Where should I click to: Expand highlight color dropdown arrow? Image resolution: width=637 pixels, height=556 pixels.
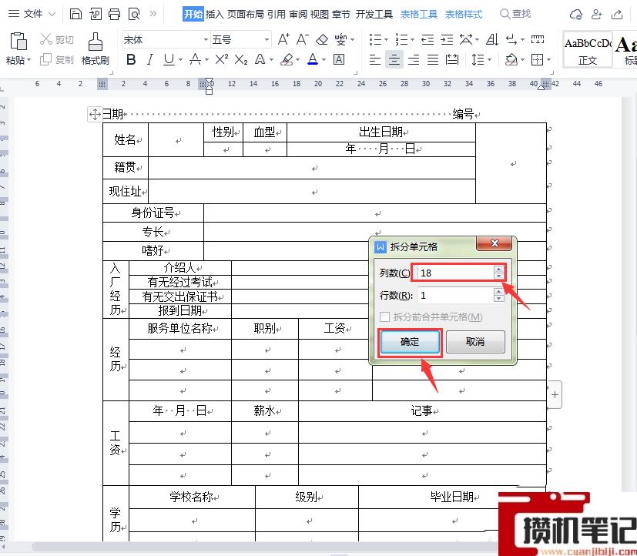[x=298, y=60]
